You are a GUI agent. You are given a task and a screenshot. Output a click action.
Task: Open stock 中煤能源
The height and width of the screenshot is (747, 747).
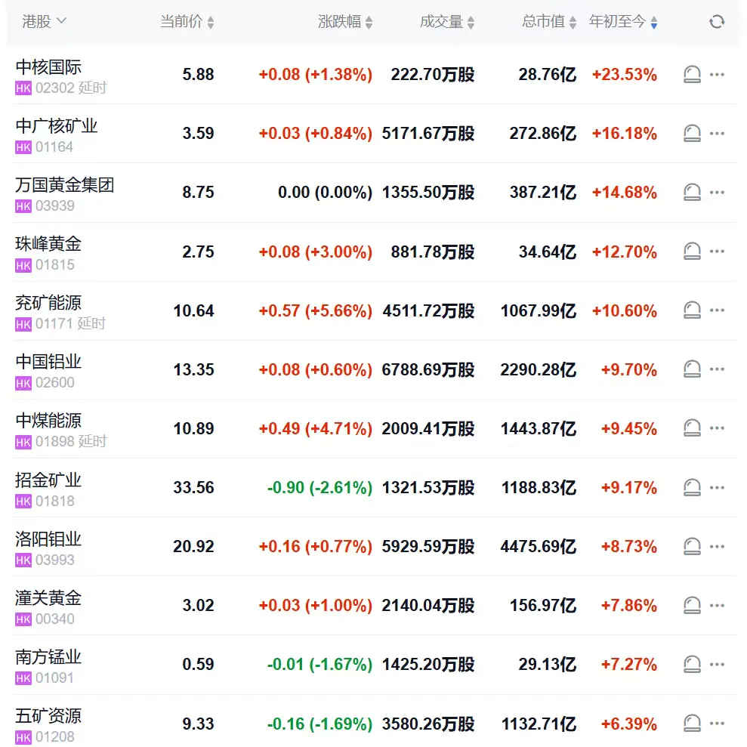48,421
